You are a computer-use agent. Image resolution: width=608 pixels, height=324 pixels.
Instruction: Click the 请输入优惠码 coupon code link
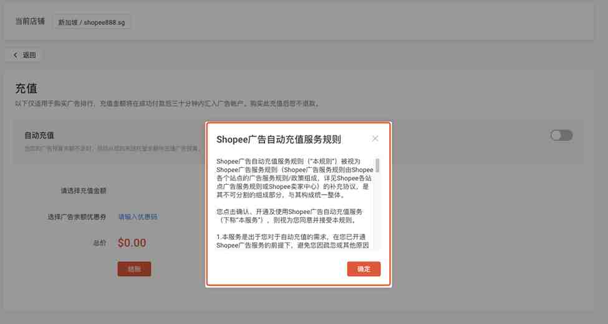click(138, 217)
